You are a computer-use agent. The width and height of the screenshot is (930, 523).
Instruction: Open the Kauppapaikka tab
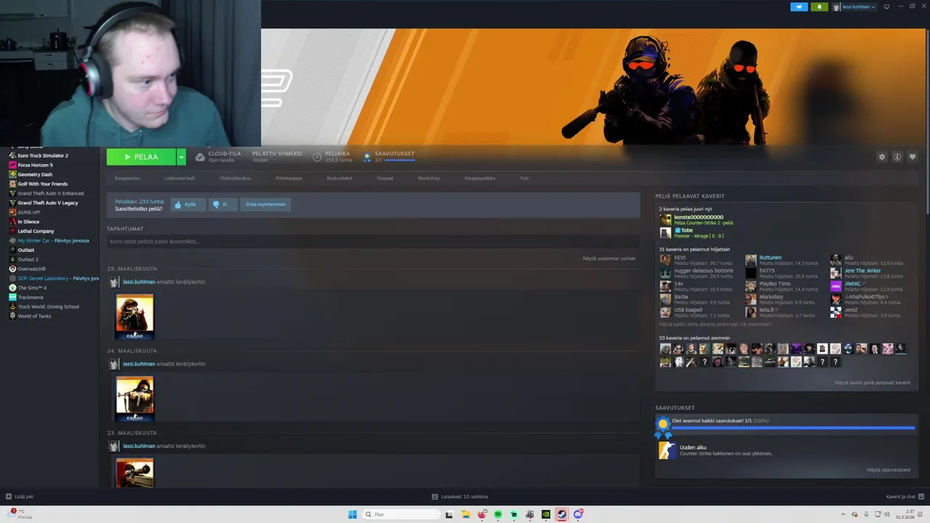[480, 178]
